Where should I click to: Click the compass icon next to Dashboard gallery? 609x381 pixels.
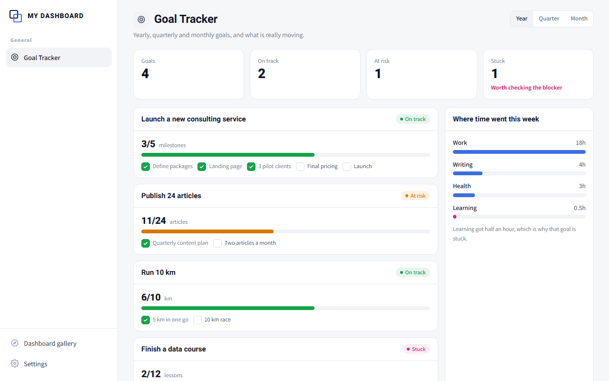[x=15, y=343]
